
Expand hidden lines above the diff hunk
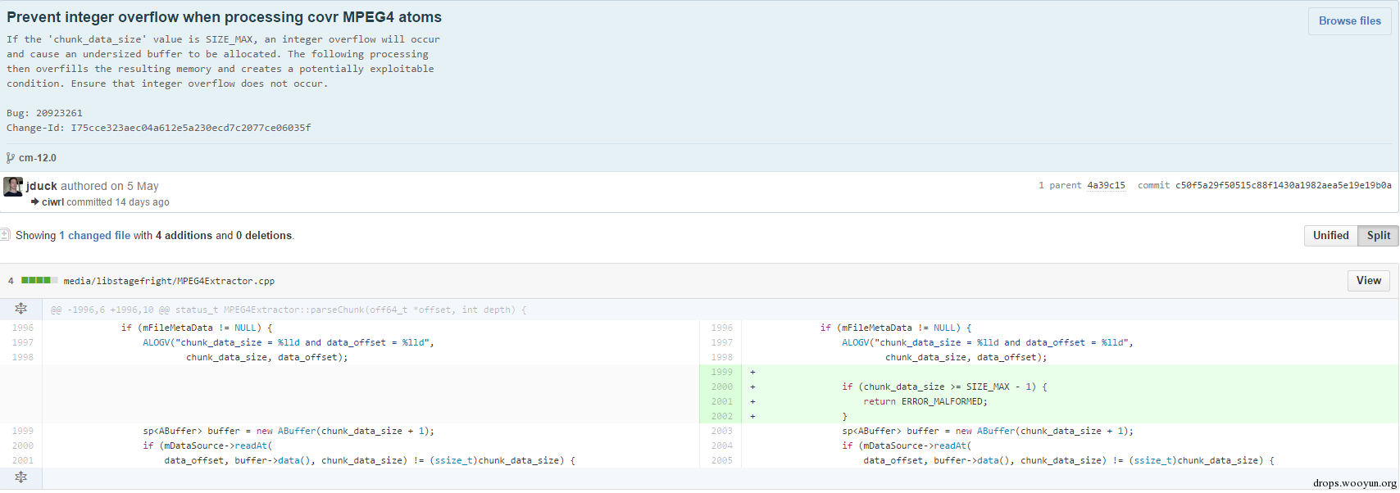point(21,309)
